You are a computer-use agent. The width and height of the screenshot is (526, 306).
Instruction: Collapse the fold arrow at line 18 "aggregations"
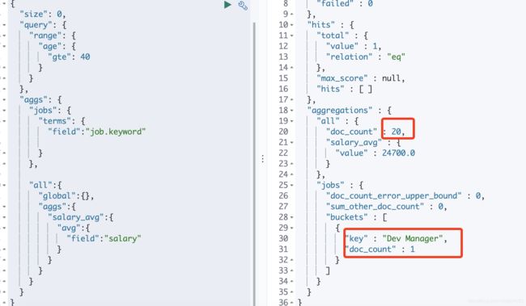pos(292,110)
